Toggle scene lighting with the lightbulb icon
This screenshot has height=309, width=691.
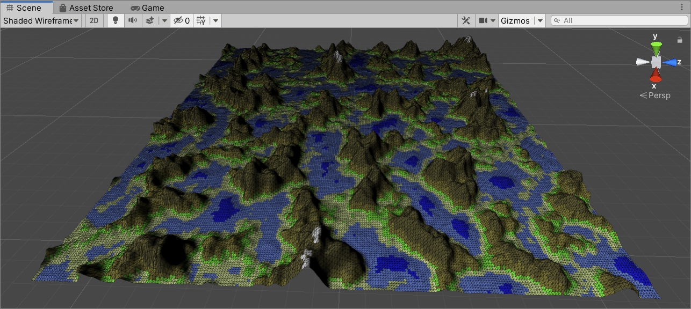(115, 21)
